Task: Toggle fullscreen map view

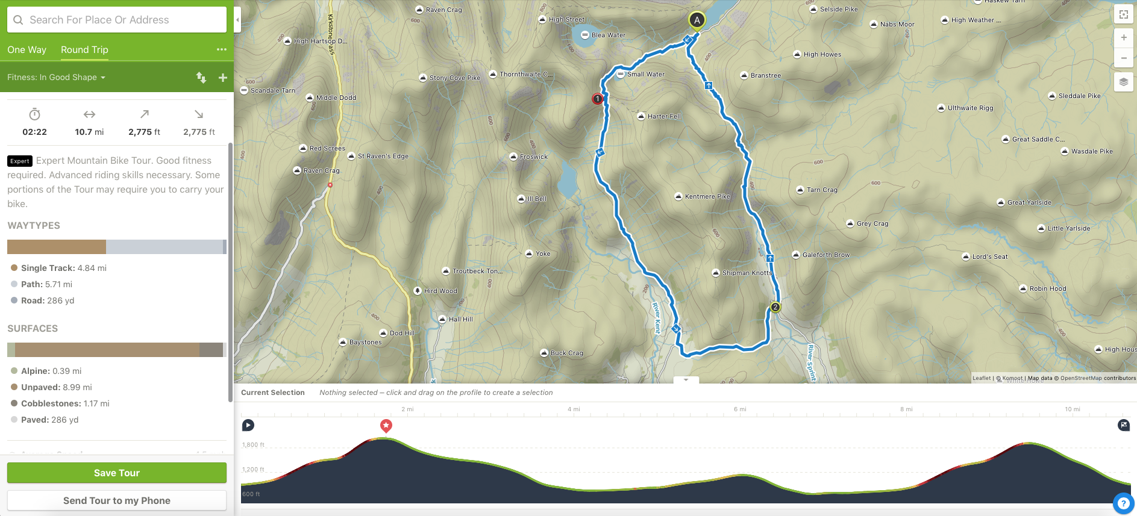Action: pos(1123,14)
